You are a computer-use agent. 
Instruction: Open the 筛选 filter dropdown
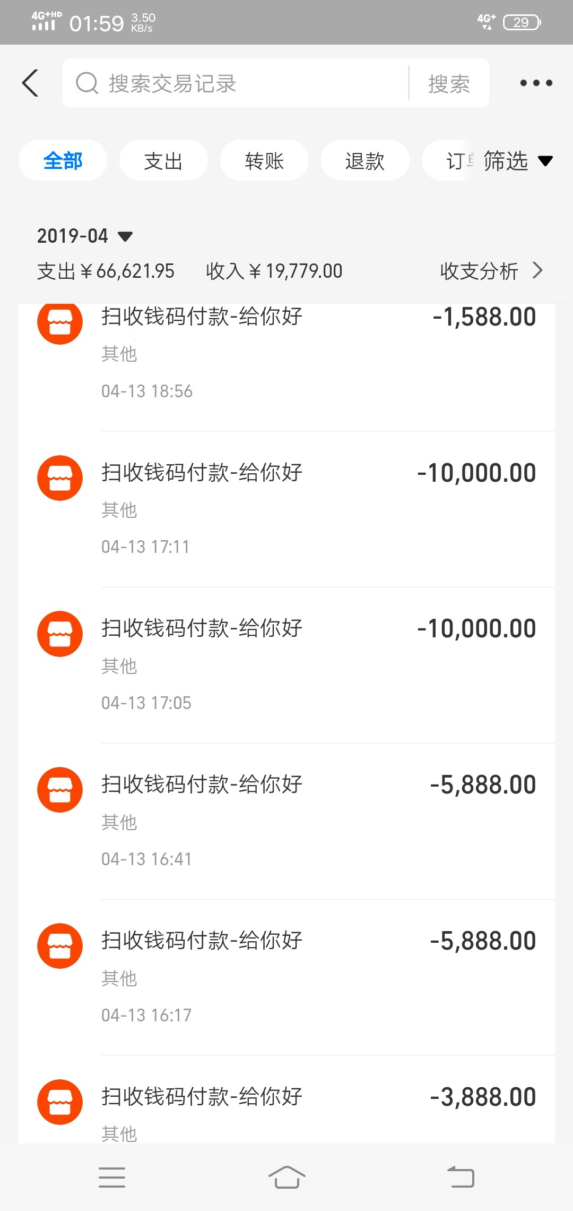coord(517,161)
